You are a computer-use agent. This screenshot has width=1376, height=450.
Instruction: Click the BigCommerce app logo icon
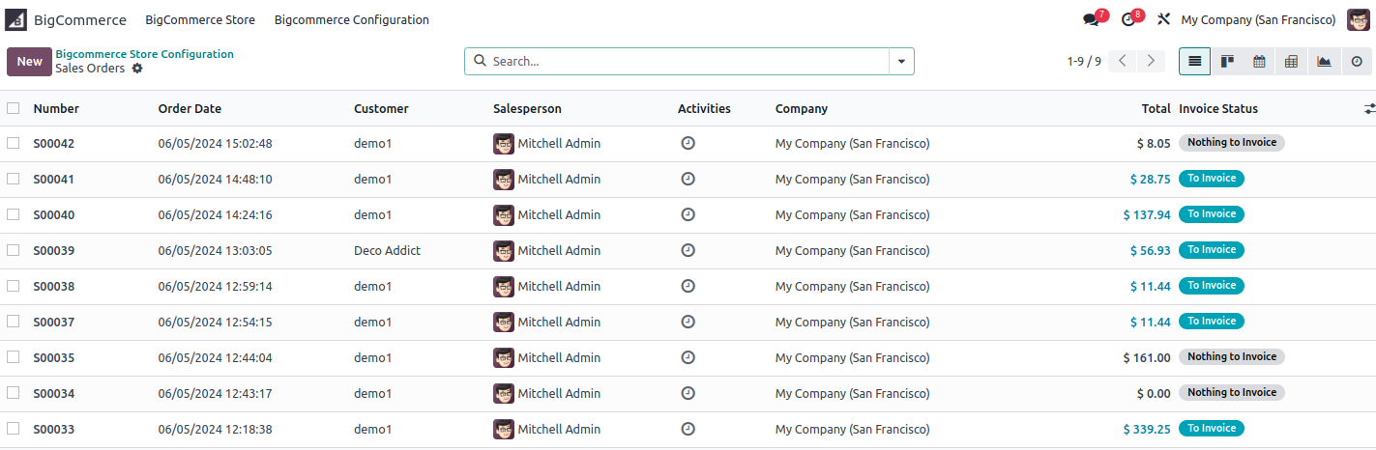[16, 19]
